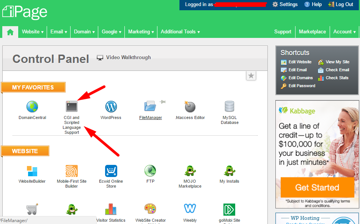
Task: Click Edit Password shortcut
Action: 298,86
